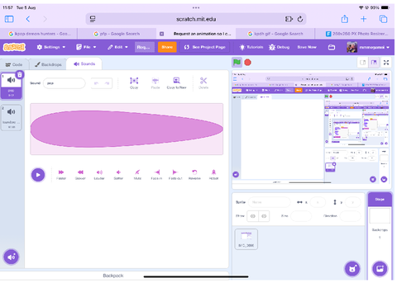
Task: Apply the Slower sound effect
Action: tap(80, 174)
